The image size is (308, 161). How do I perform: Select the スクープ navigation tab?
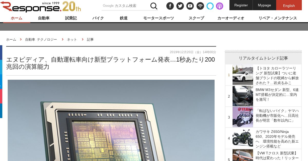pos(196,18)
